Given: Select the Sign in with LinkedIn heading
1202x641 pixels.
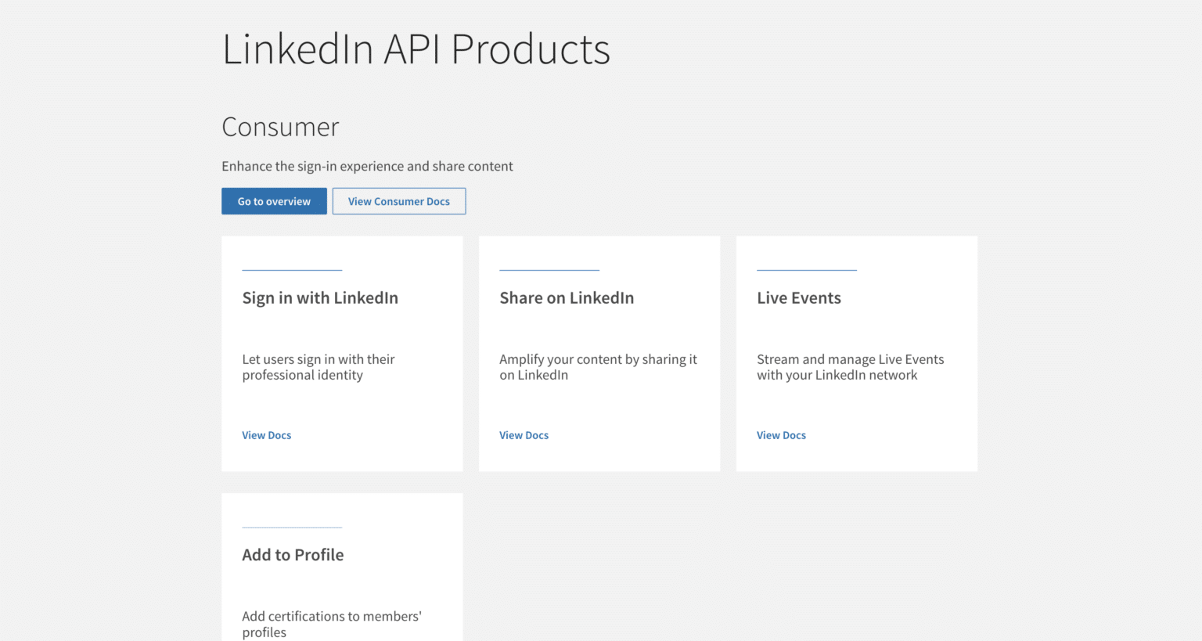Looking at the screenshot, I should click(320, 298).
